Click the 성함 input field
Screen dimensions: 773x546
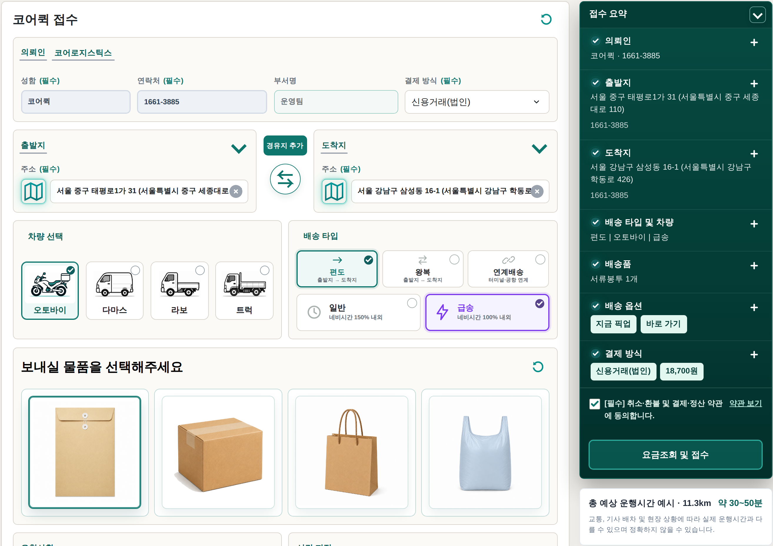[76, 102]
